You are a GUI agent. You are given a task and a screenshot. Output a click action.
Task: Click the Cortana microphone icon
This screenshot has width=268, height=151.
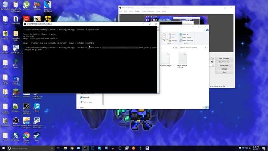point(52,148)
